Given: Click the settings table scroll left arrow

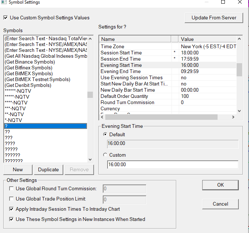Looking at the screenshot, I should 102,117.
